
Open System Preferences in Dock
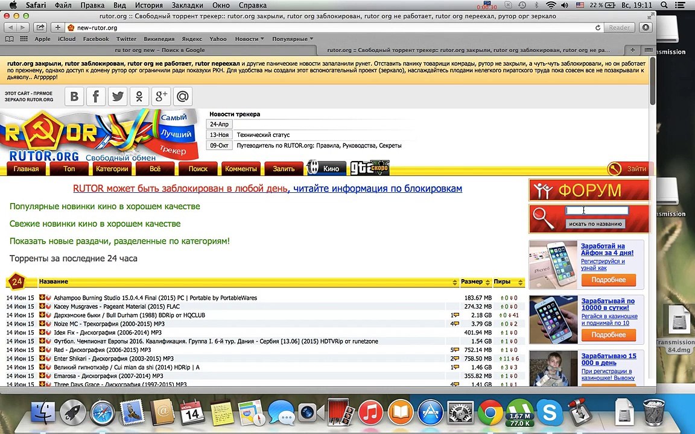tap(460, 412)
